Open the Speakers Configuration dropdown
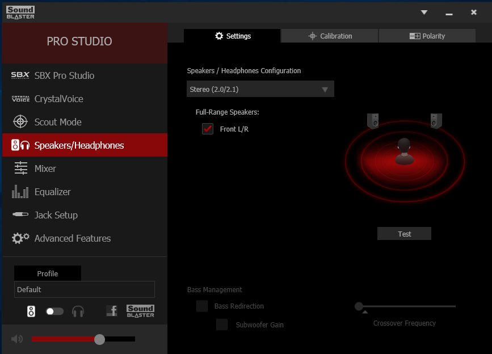492x354 pixels. coord(260,88)
